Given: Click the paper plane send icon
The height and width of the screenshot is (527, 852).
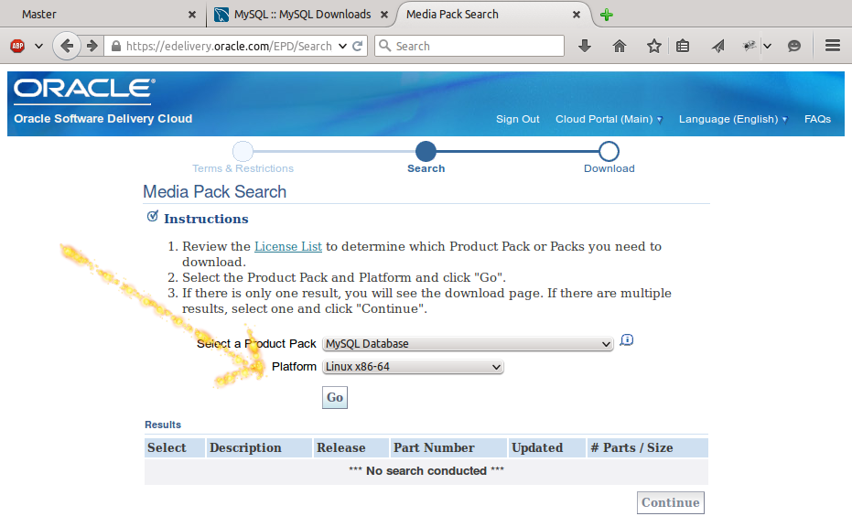Looking at the screenshot, I should 717,46.
